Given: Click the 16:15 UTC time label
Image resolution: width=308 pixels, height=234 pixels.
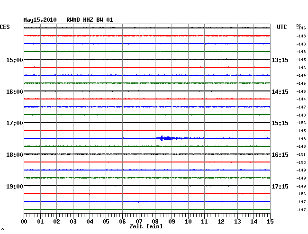Looking at the screenshot, I should [x=280, y=155].
